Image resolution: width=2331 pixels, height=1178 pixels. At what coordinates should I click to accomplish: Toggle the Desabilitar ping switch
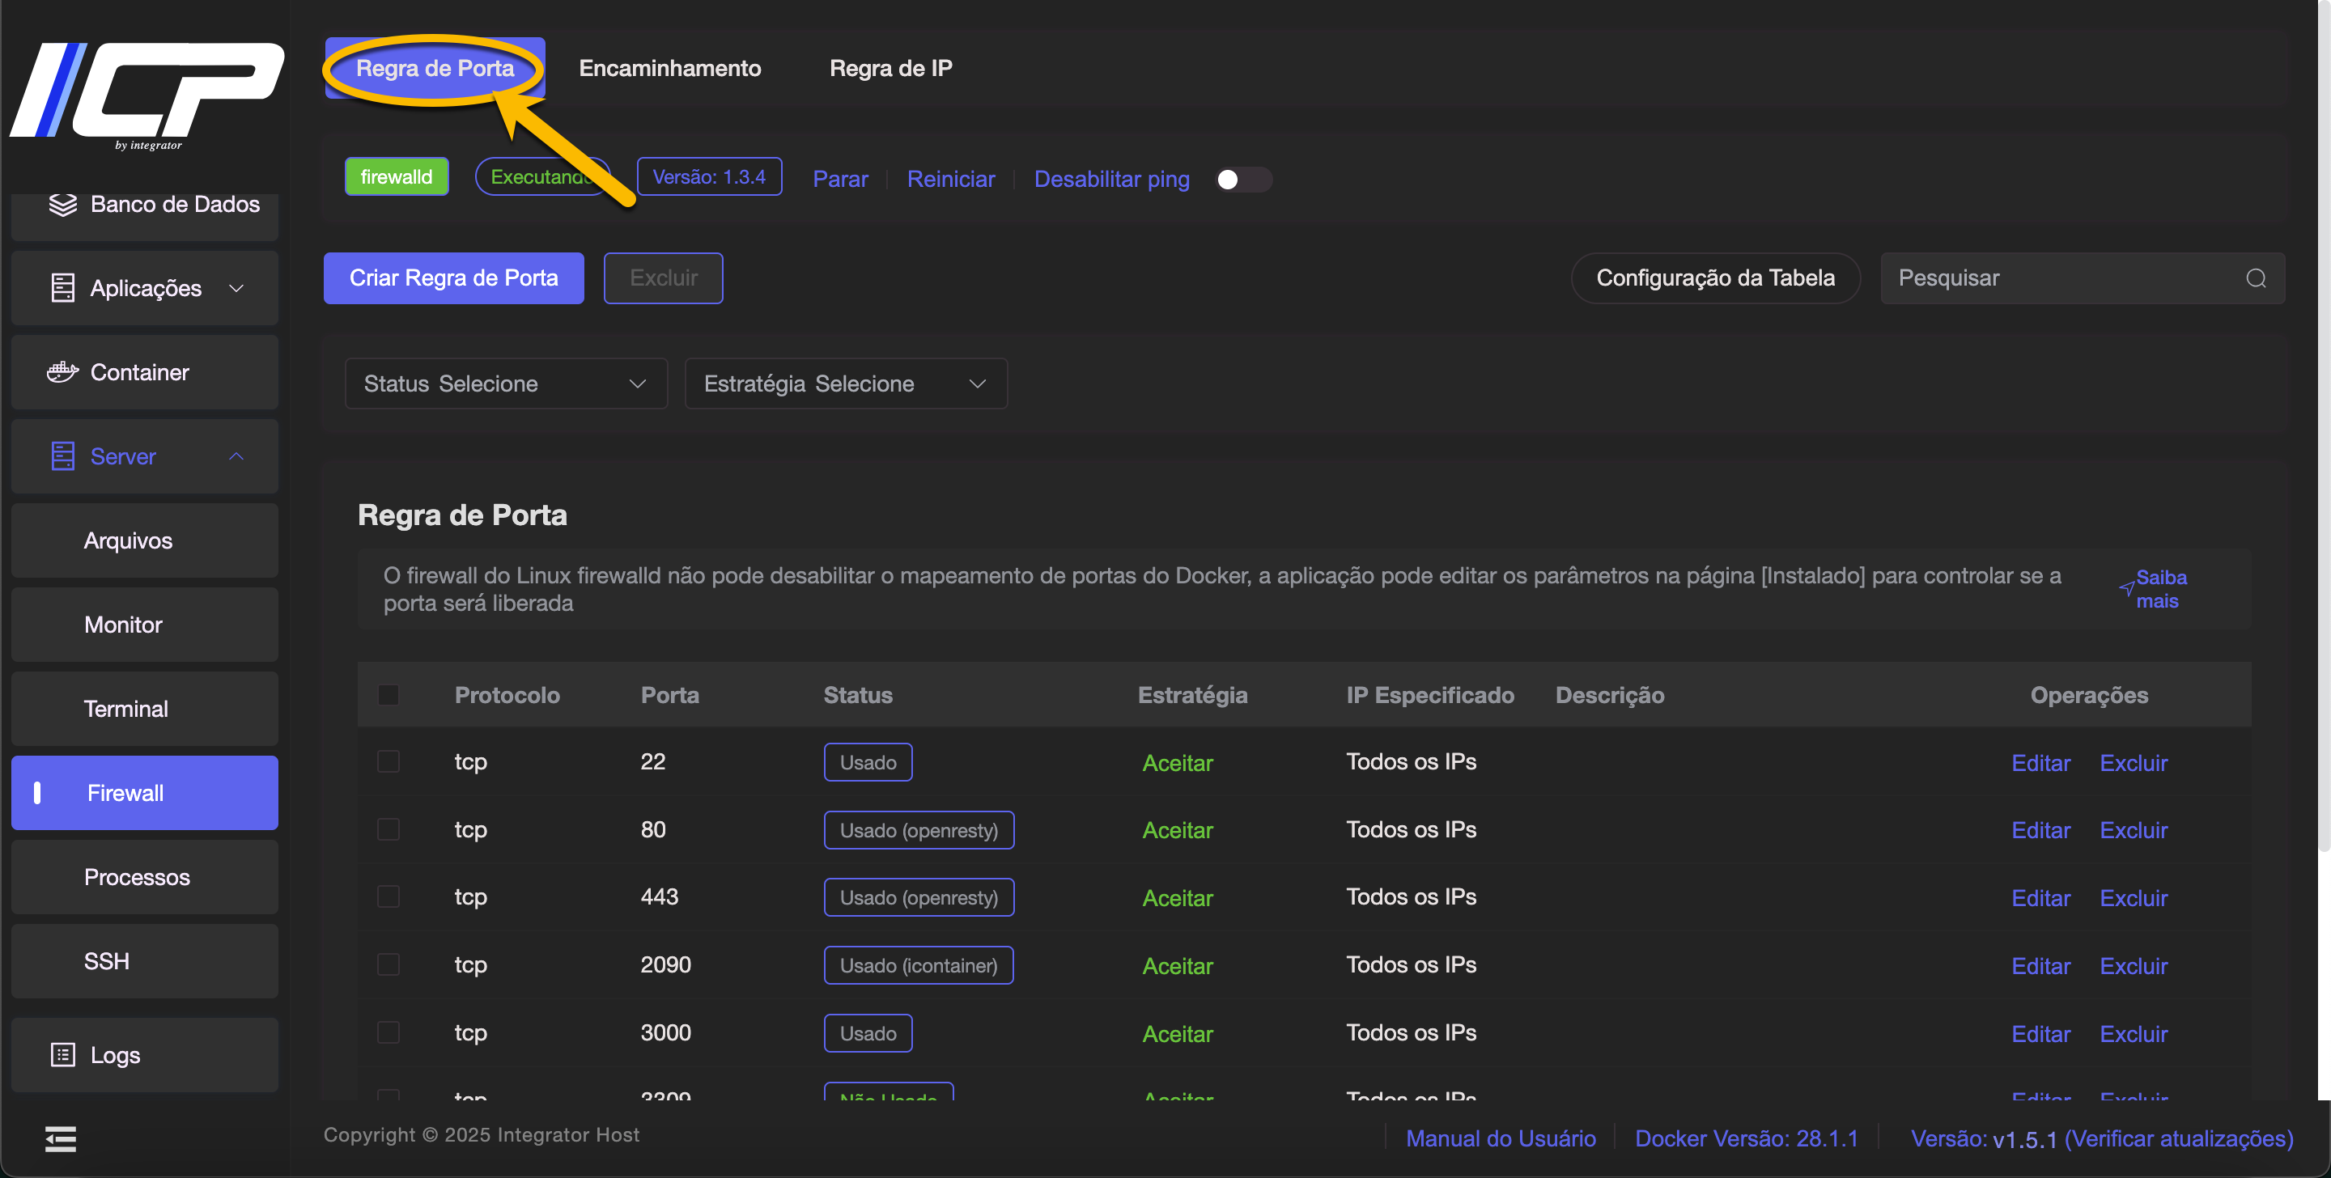click(x=1242, y=179)
